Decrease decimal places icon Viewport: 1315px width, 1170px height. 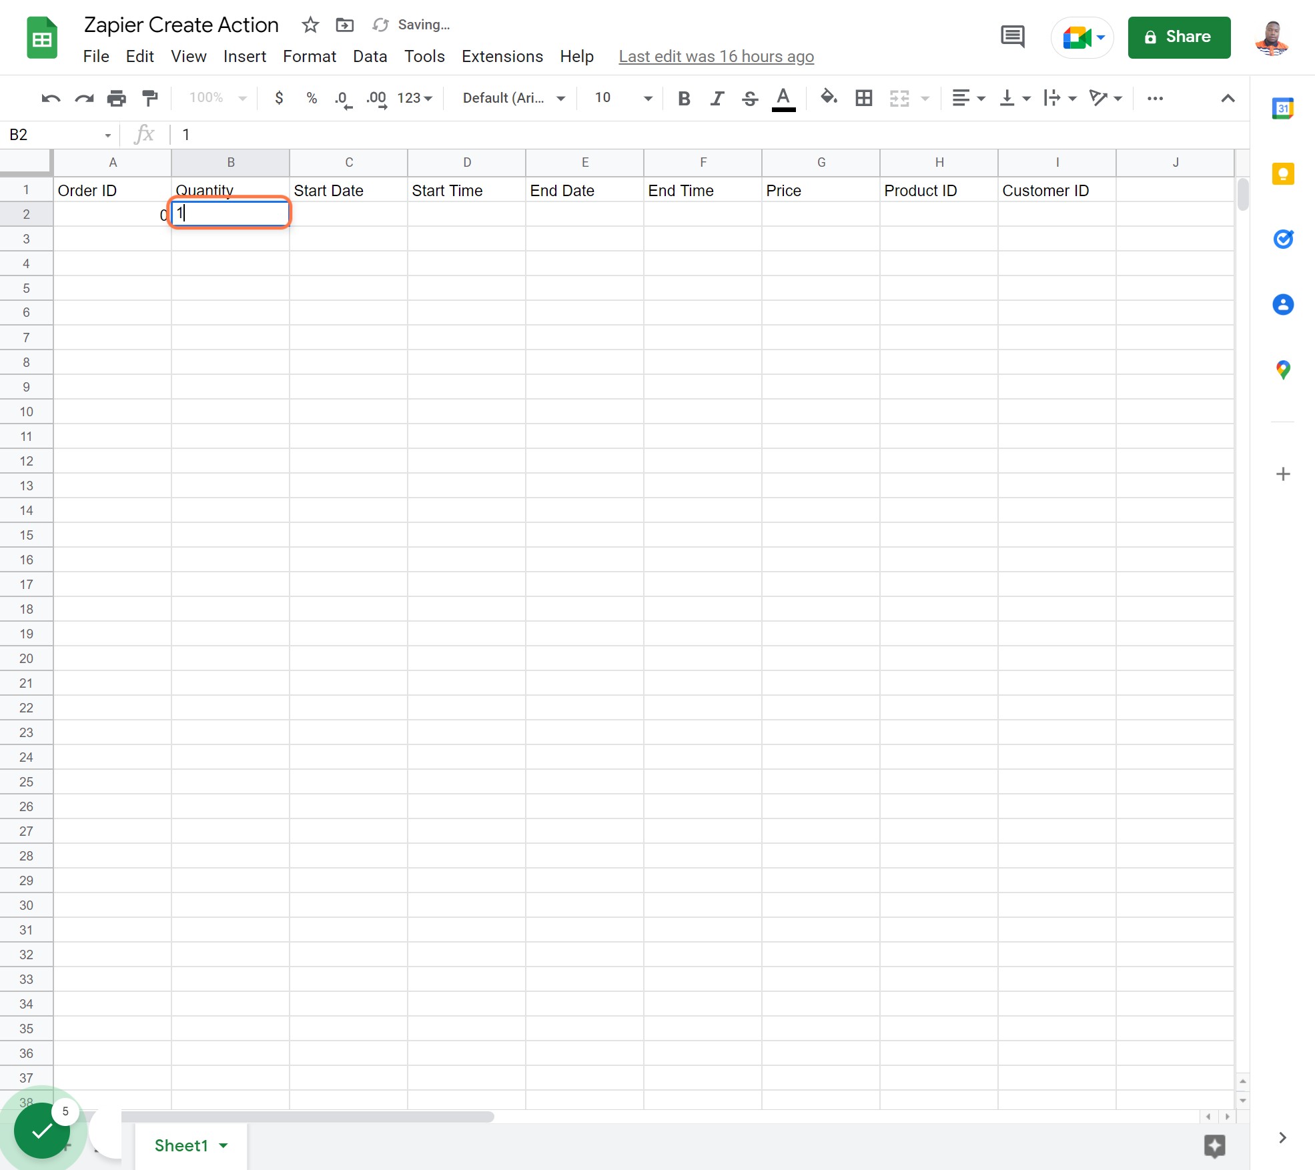[x=344, y=99]
